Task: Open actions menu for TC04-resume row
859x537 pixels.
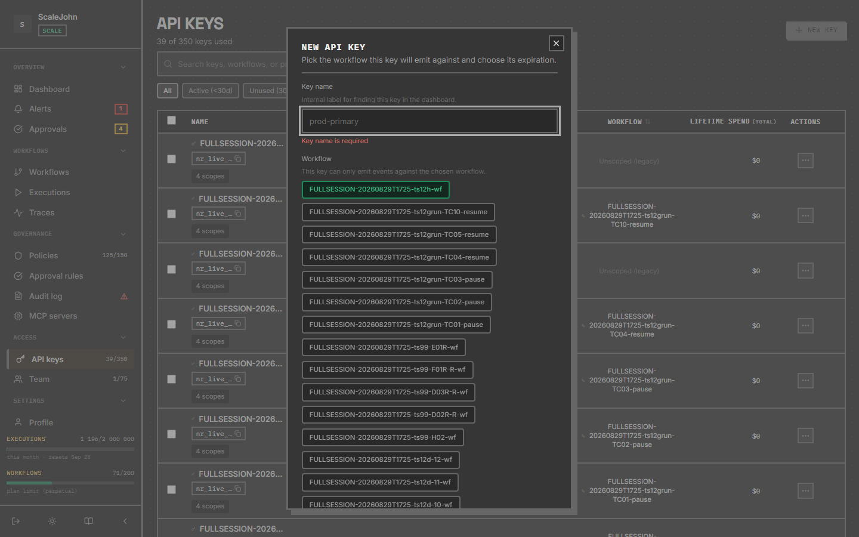Action: [805, 326]
